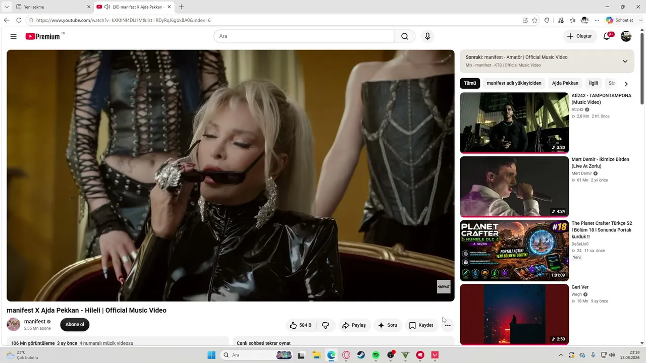Open File Explorer from the taskbar

click(x=316, y=355)
